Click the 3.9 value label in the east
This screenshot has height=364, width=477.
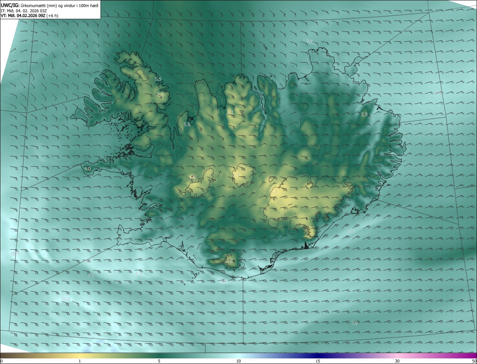click(x=364, y=115)
